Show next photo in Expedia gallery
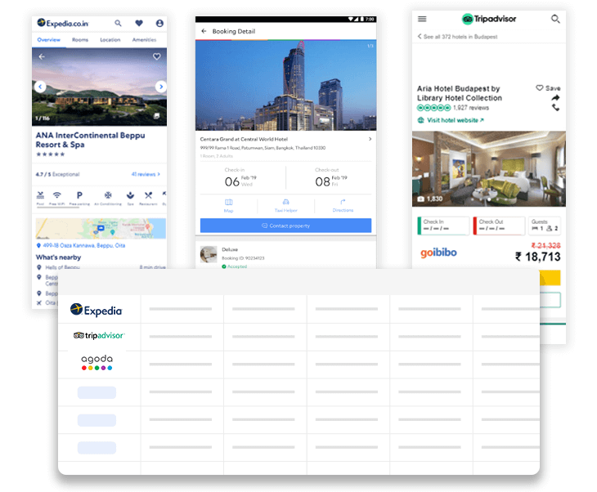The width and height of the screenshot is (597, 492). [x=161, y=87]
